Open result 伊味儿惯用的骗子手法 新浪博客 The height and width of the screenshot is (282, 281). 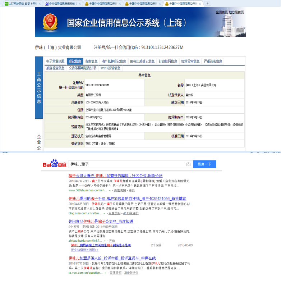[127, 199]
